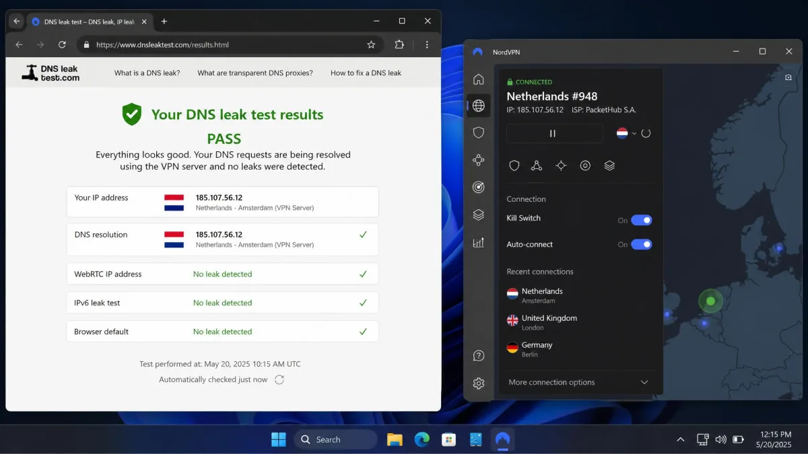Open Microsoft Edge from the taskbar
The image size is (808, 454).
[422, 440]
